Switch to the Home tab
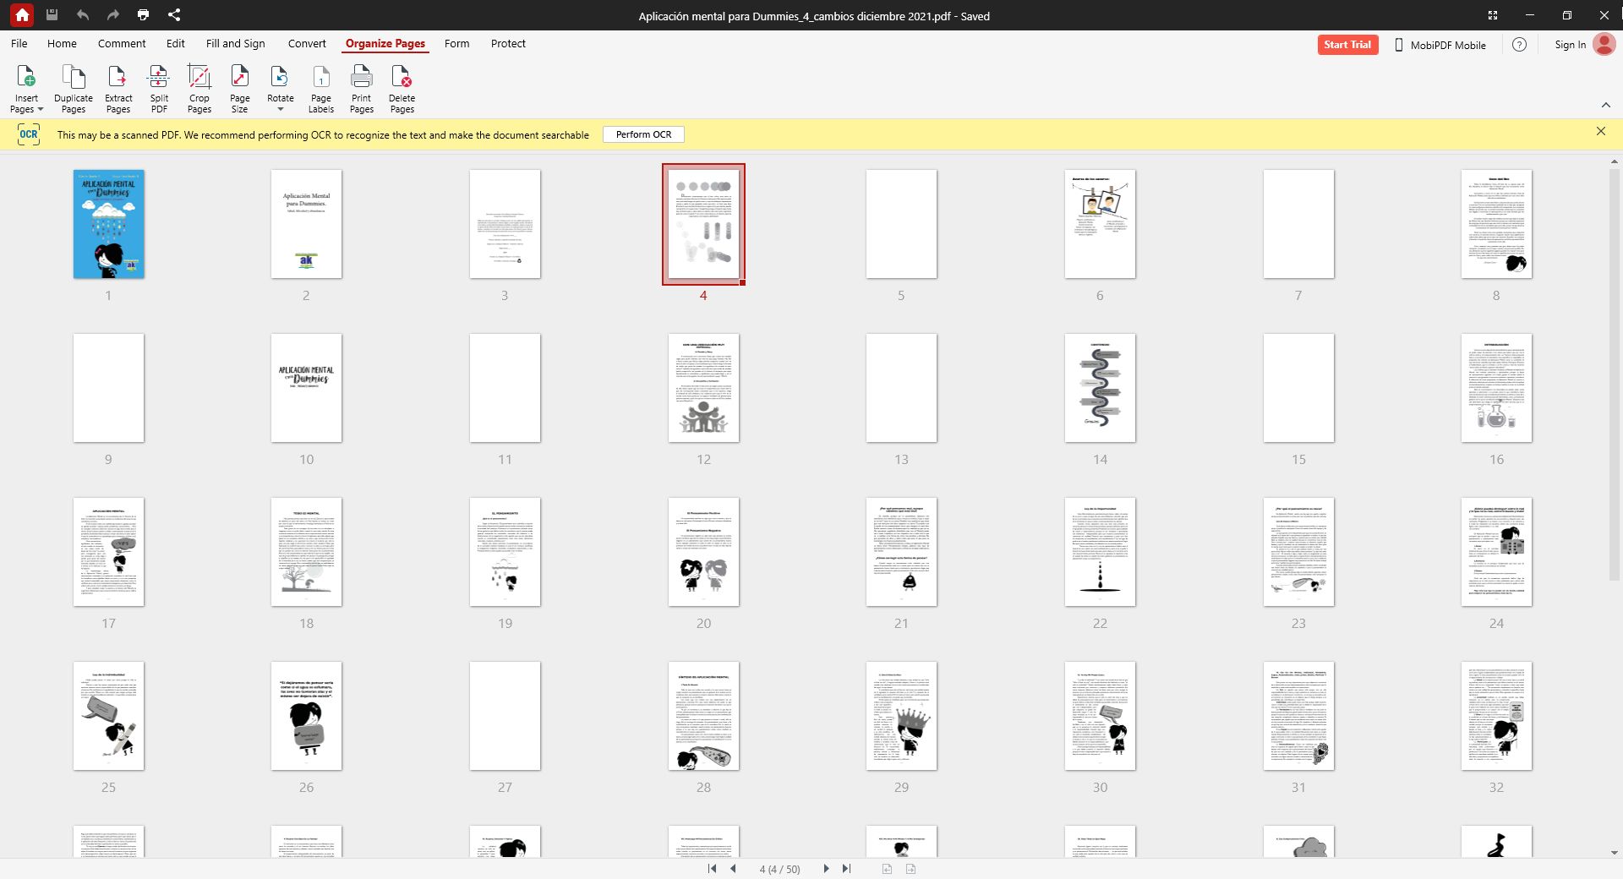 pyautogui.click(x=62, y=43)
